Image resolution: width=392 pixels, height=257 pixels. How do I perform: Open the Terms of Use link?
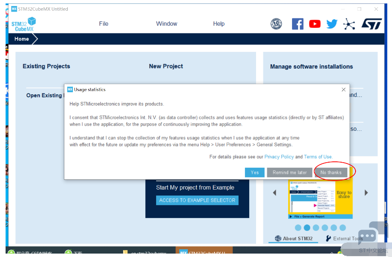pyautogui.click(x=318, y=157)
